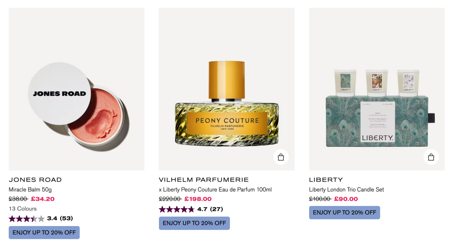454x249 pixels.
Task: Click the Miracle Balm product photo
Action: click(76, 89)
